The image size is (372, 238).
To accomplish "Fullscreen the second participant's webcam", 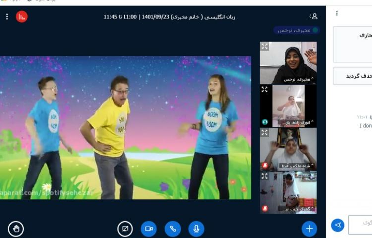I will click(x=265, y=90).
